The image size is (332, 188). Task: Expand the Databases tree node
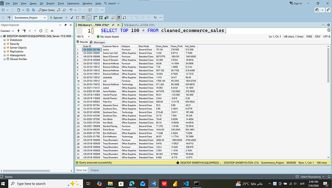point(4,40)
